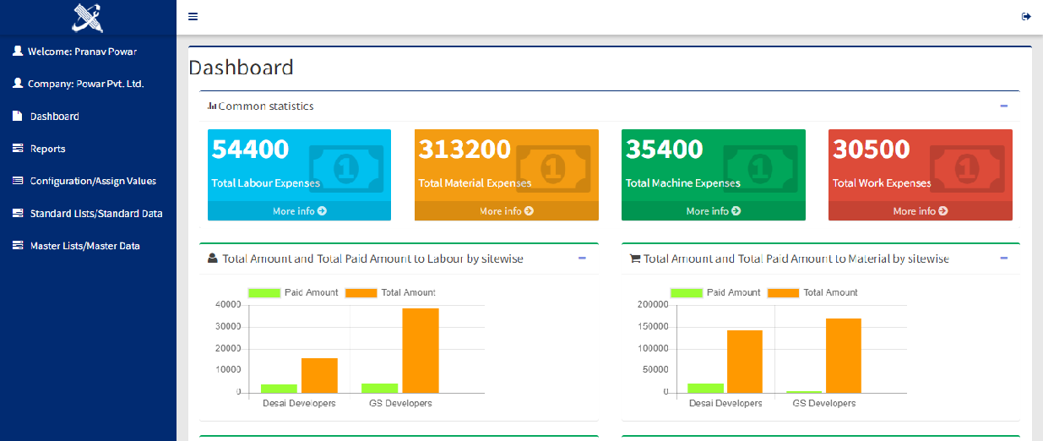The height and width of the screenshot is (441, 1043).
Task: Collapse the Labour by sitewise chart panel
Action: point(582,259)
